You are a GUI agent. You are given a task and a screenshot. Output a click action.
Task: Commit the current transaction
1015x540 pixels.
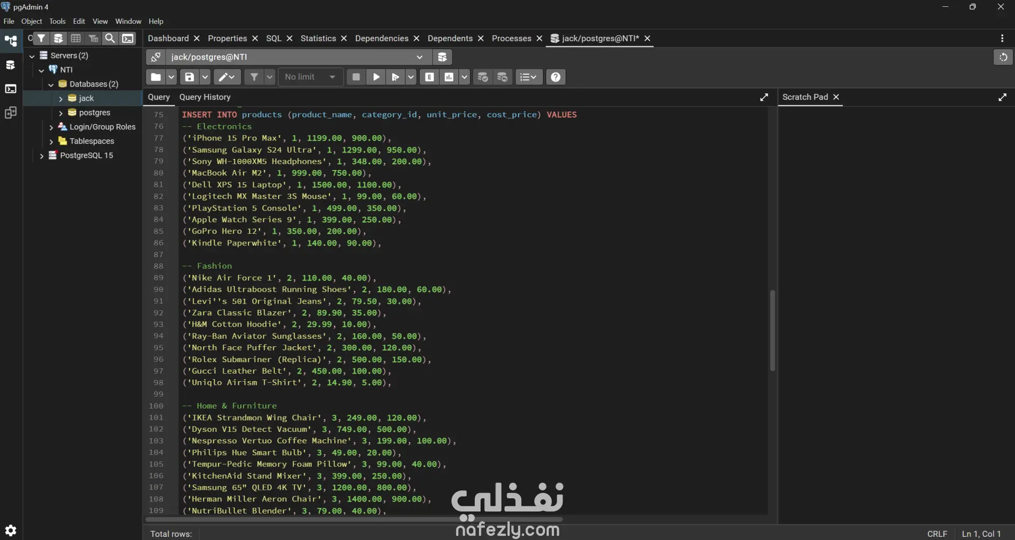[483, 77]
